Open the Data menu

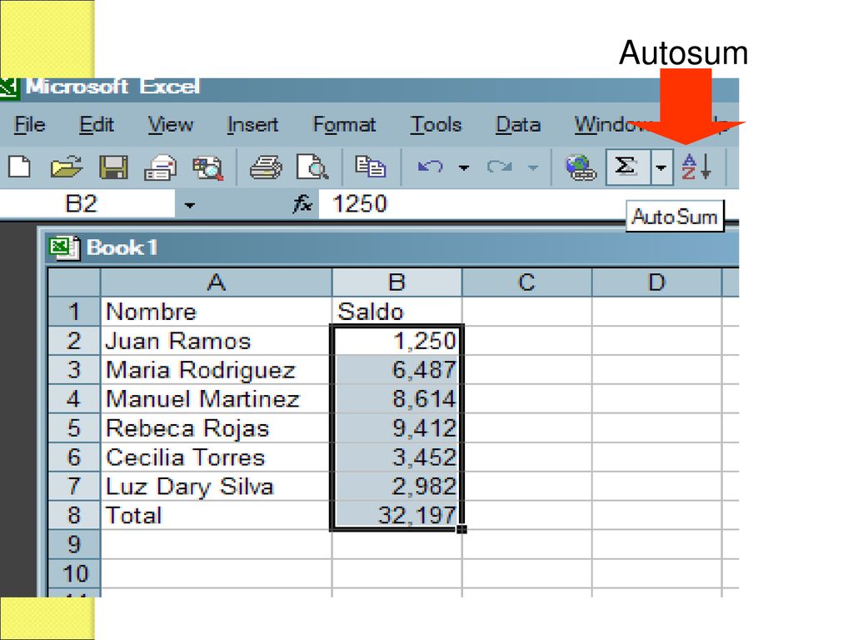(518, 125)
